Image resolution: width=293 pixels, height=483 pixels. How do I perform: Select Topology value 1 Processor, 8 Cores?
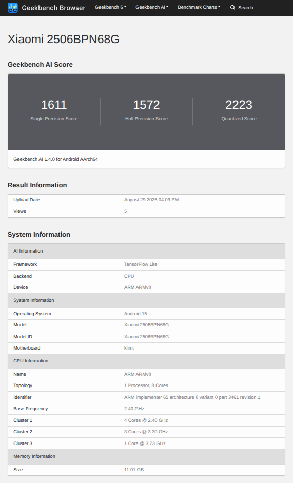(146, 385)
